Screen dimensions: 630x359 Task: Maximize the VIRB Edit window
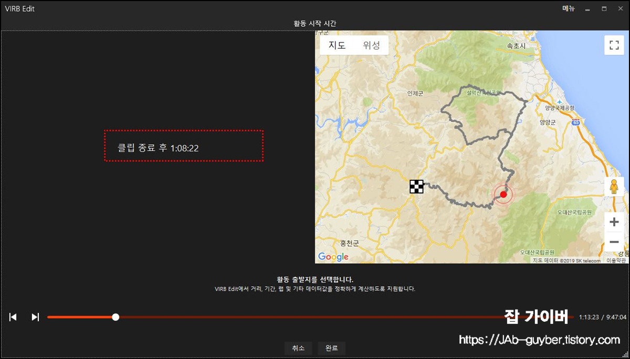(604, 9)
